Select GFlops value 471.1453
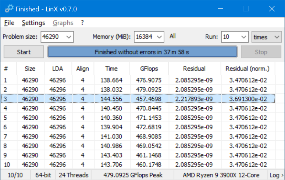285x180 pixels. tap(149, 118)
